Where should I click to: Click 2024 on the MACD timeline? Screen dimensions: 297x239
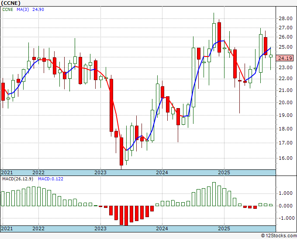pyautogui.click(x=162, y=228)
